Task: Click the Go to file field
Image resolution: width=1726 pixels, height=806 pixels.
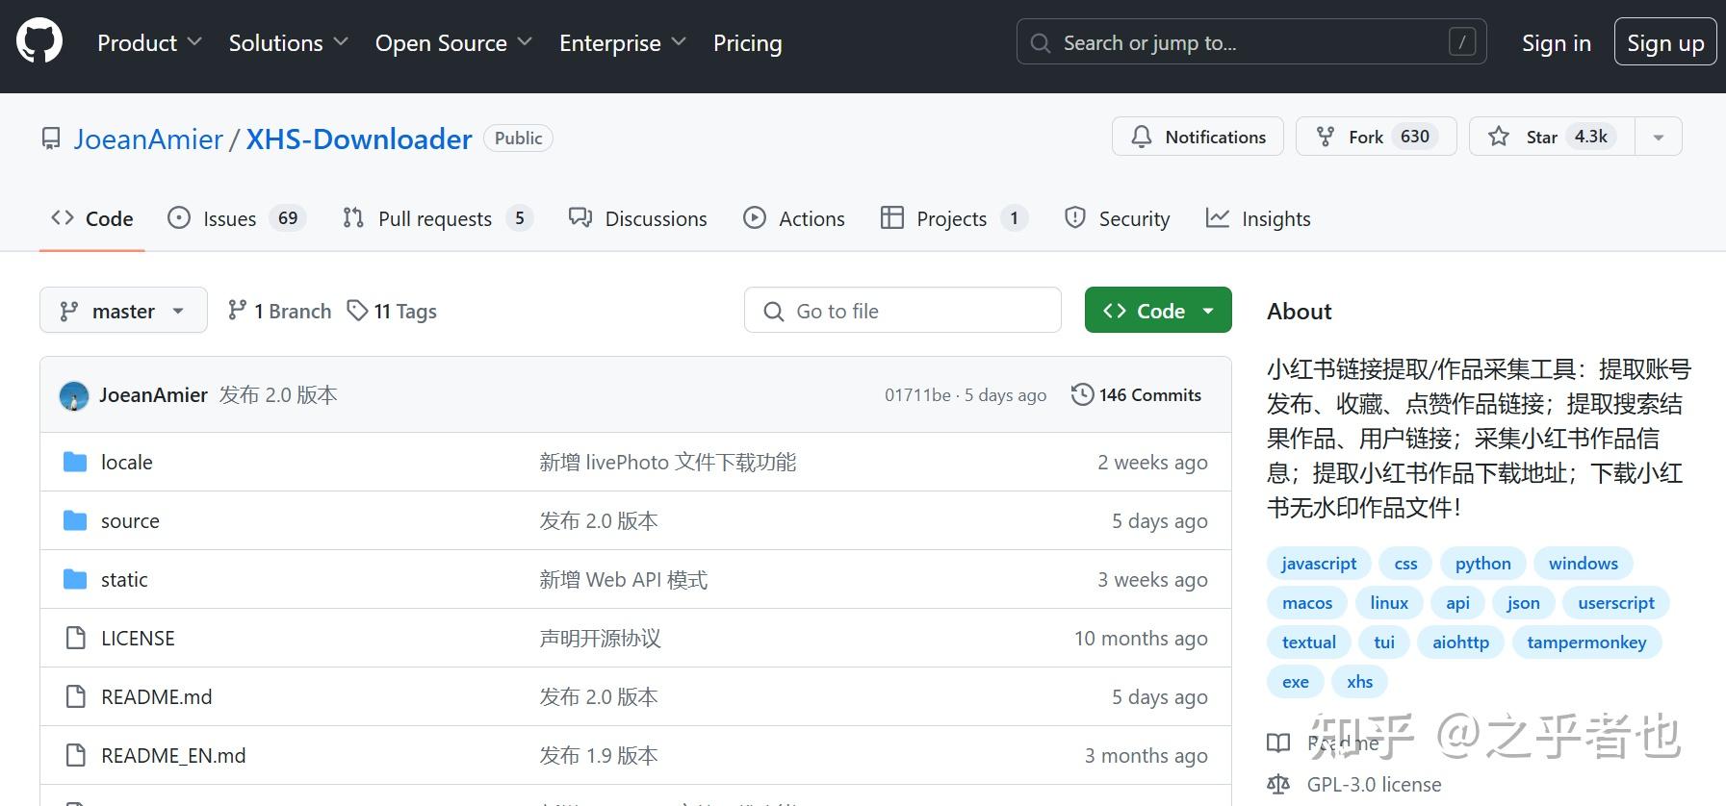Action: [x=903, y=311]
